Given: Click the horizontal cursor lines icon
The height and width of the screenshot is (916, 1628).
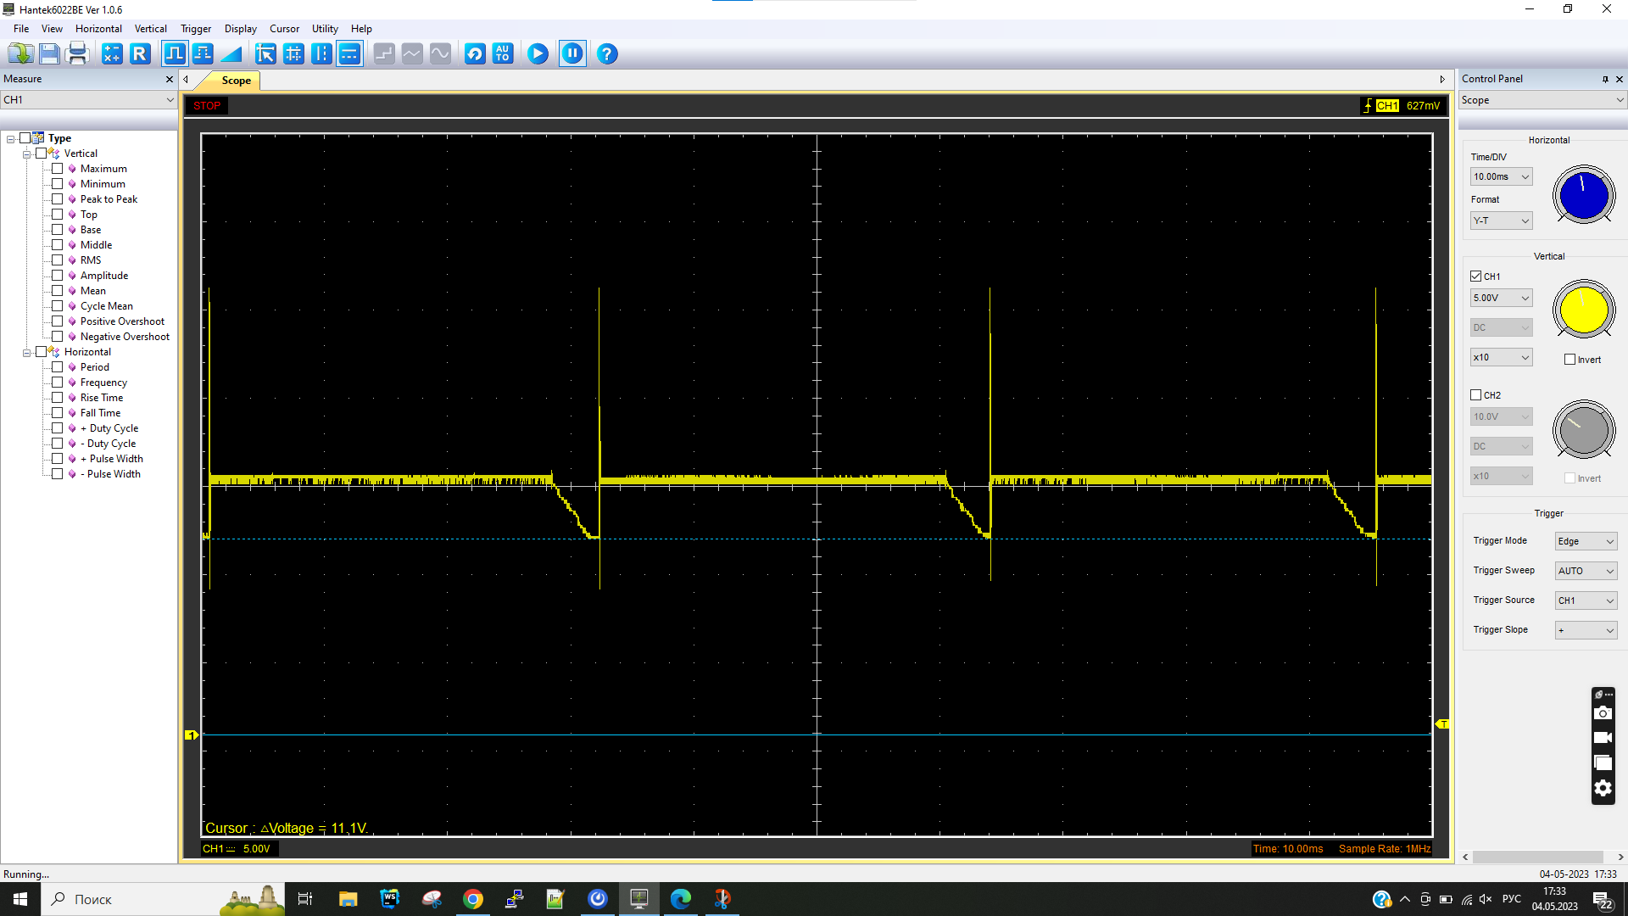Looking at the screenshot, I should coord(349,54).
